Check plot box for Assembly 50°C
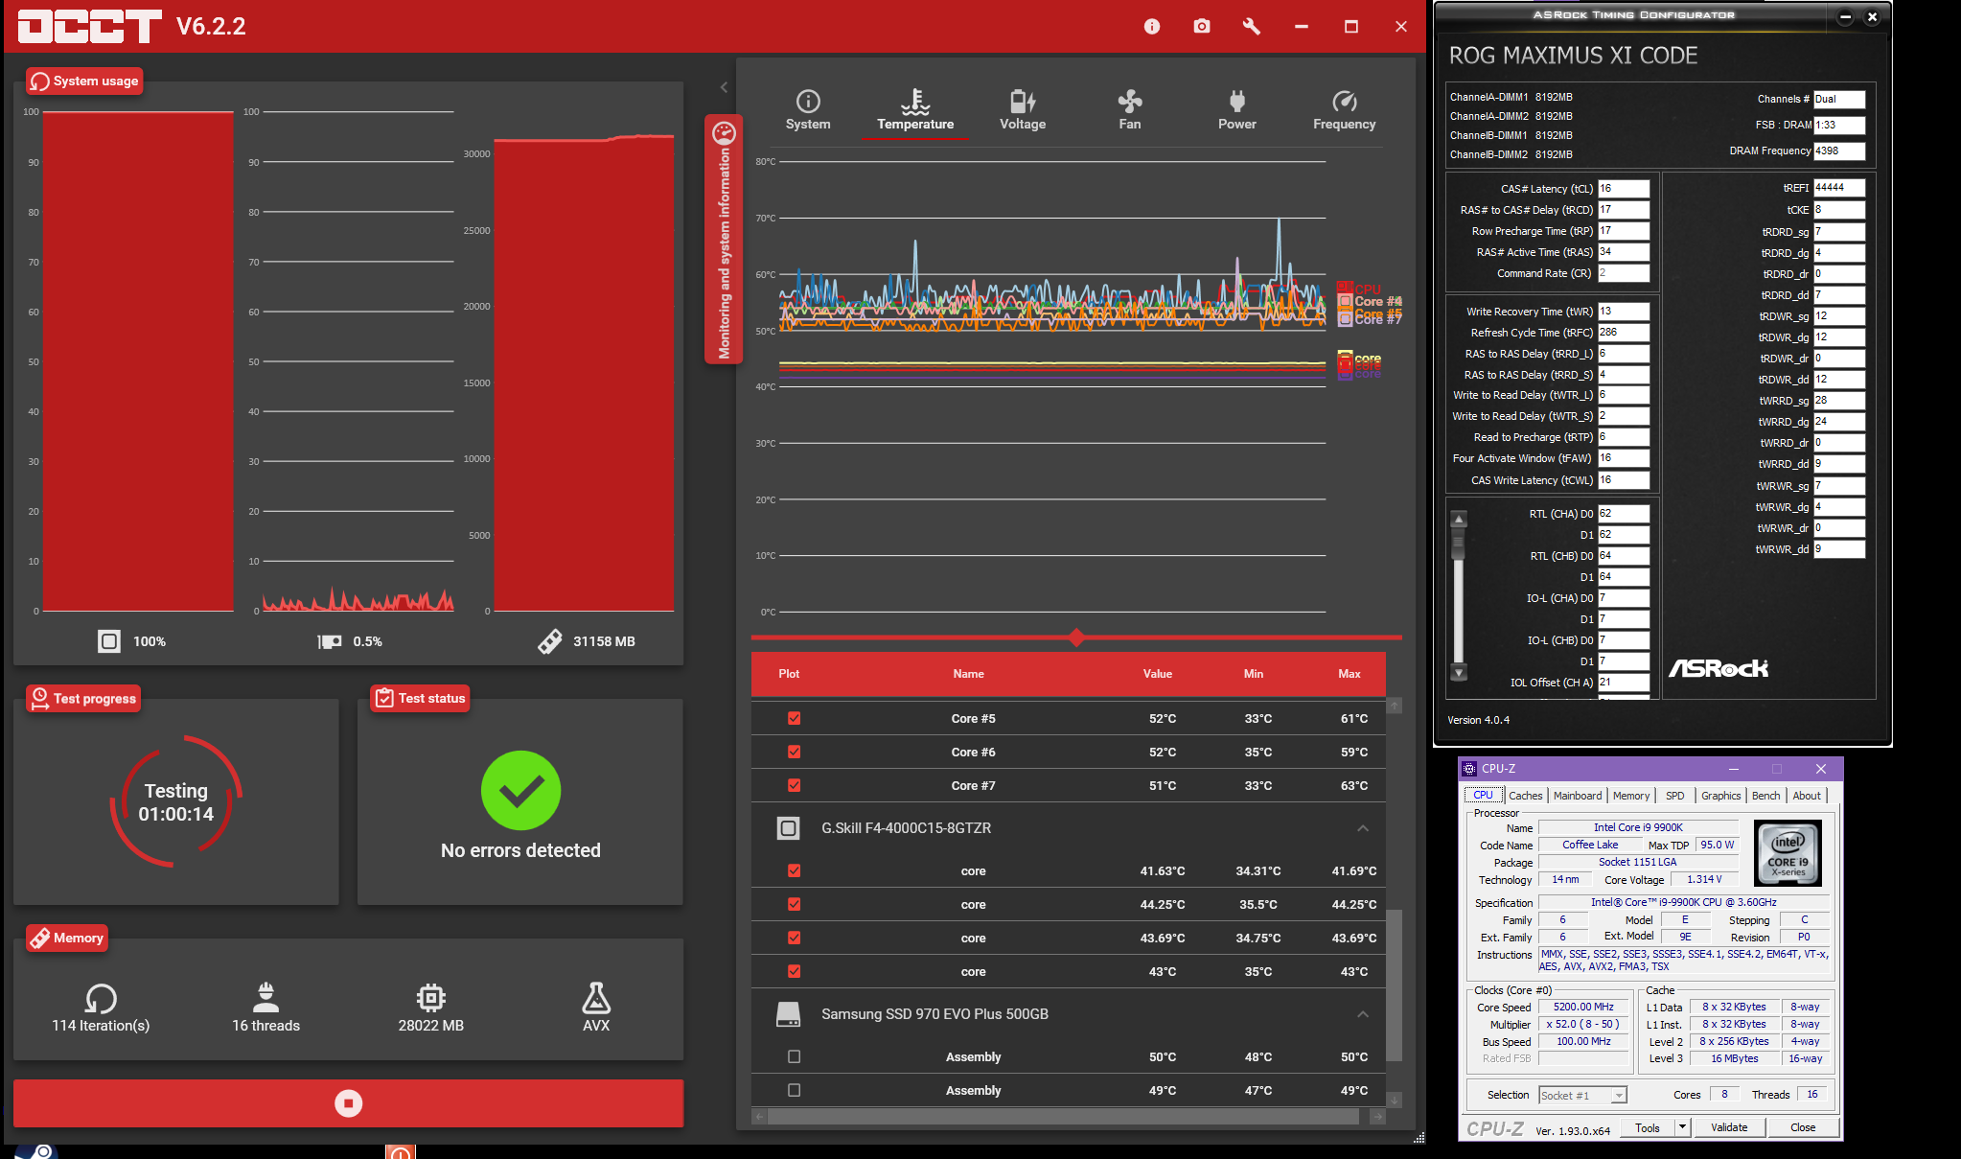1961x1159 pixels. click(x=794, y=1056)
